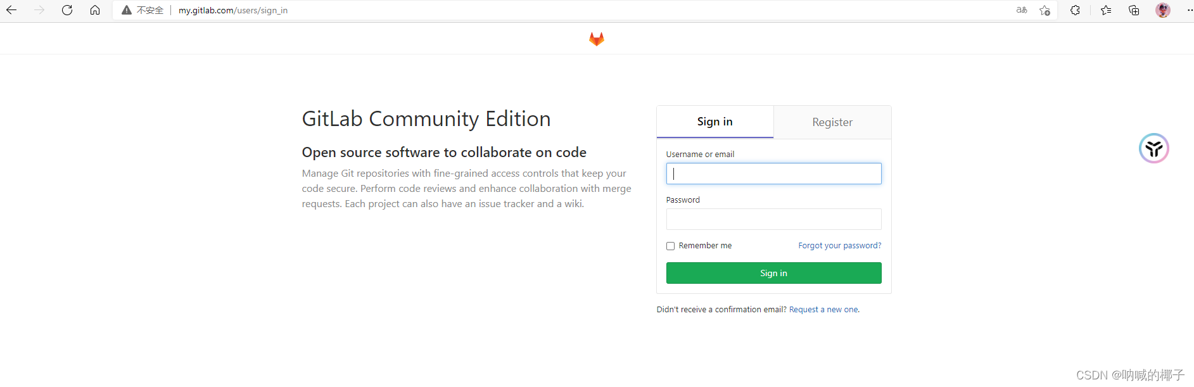Focus the Password input field
1194x387 pixels.
click(773, 219)
